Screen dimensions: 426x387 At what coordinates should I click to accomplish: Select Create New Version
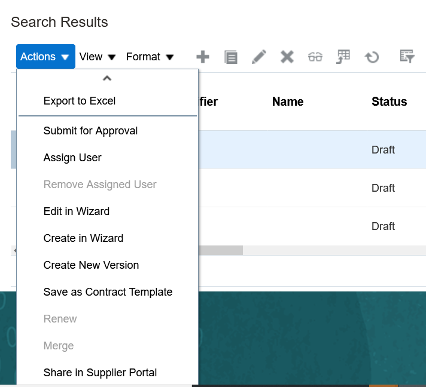point(91,265)
